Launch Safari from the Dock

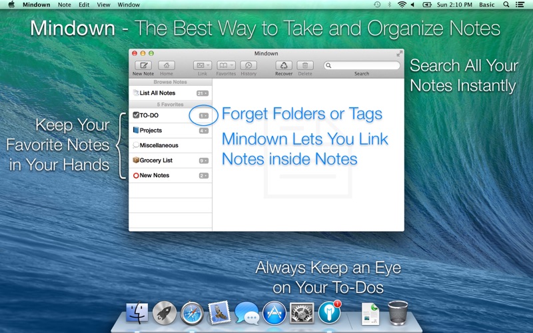click(192, 311)
